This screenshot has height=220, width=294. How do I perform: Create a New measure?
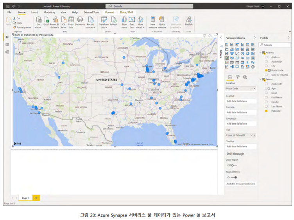tap(153, 22)
